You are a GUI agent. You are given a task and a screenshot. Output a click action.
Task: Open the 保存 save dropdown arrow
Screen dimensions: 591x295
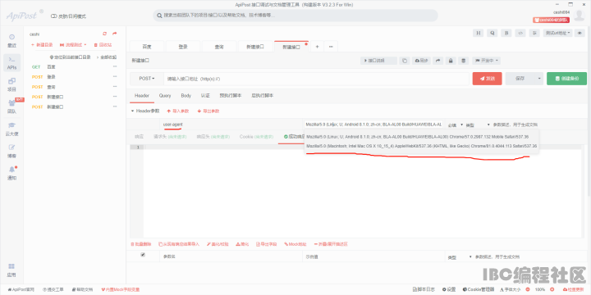tap(539, 79)
